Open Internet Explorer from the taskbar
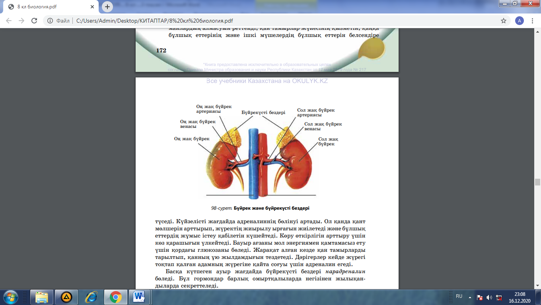This screenshot has height=305, width=541. [x=91, y=297]
